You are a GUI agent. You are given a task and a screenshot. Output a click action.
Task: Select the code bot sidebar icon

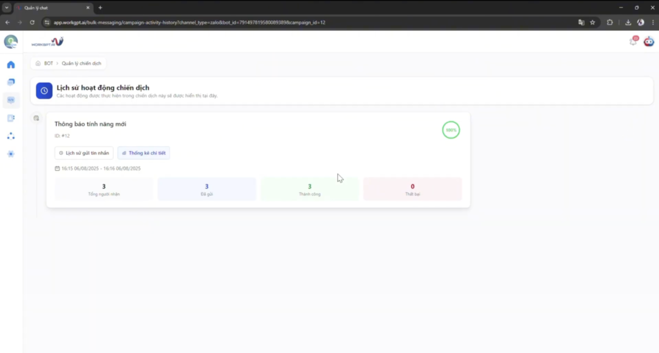pyautogui.click(x=11, y=100)
